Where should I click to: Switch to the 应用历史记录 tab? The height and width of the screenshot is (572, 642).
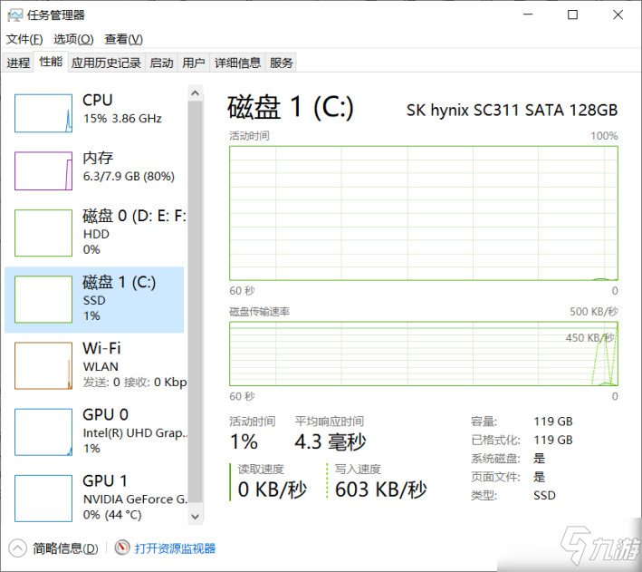tap(106, 63)
